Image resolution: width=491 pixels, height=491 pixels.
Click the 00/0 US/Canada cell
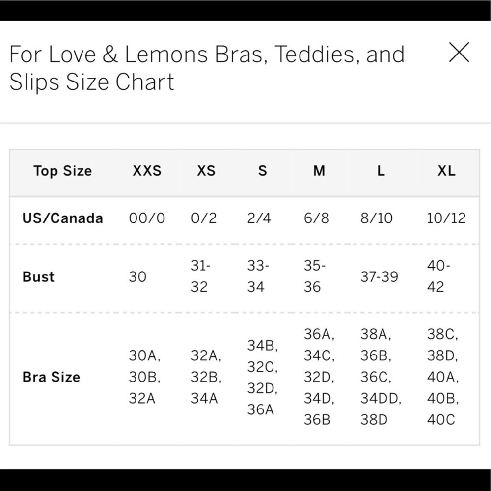point(147,218)
